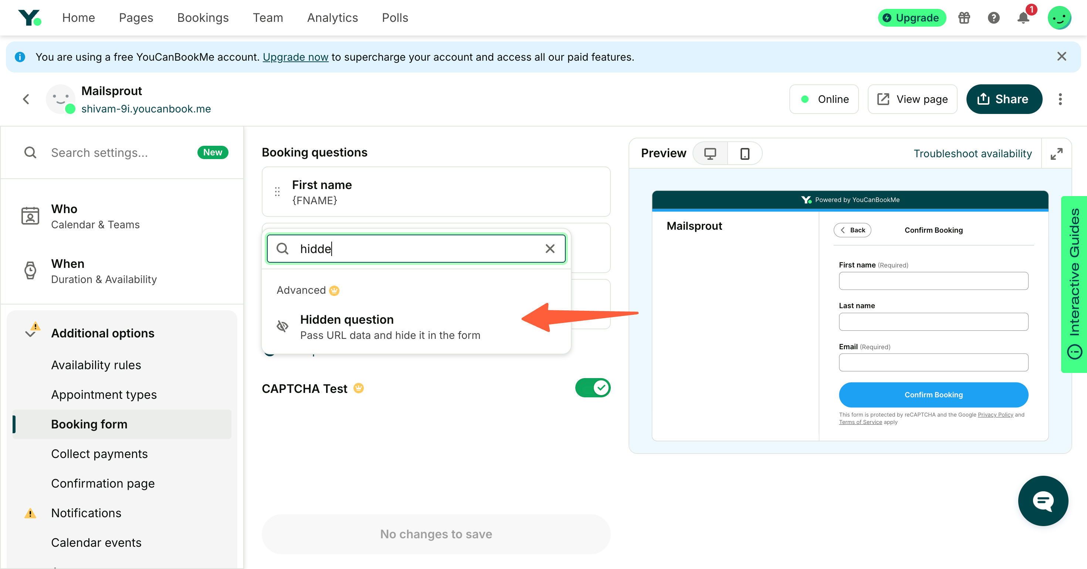Viewport: 1087px width, 569px height.
Task: Go back with the left chevron arrow
Action: [x=26, y=99]
